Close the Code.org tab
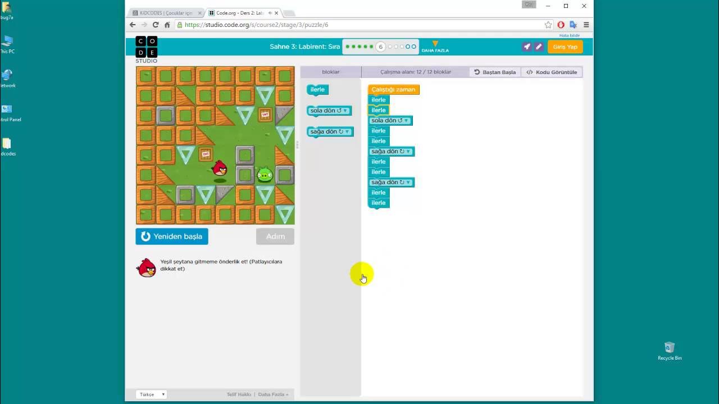Viewport: 719px width, 404px height. 276,13
